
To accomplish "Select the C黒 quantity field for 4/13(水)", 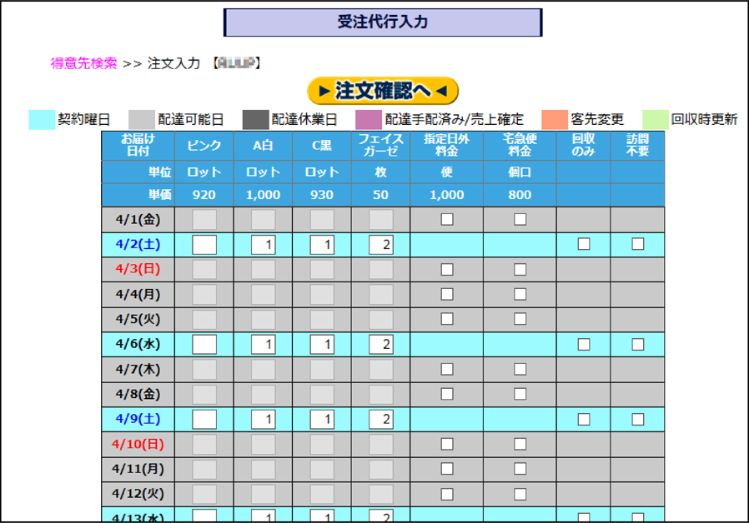I will point(322,516).
